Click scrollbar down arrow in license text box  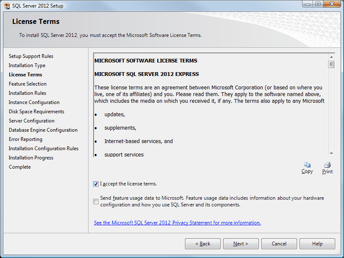click(331, 154)
